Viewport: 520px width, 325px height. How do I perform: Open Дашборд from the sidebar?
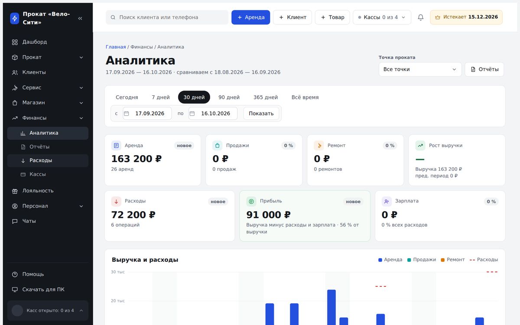pos(48,42)
